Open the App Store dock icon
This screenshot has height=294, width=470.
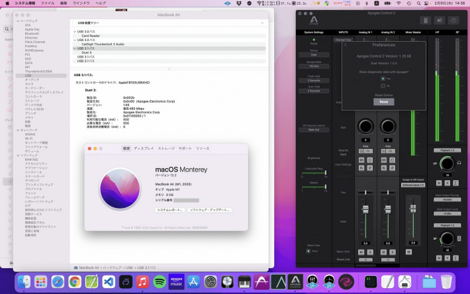click(193, 281)
